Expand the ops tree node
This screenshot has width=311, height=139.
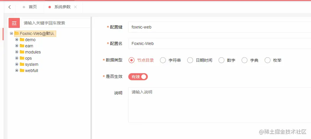tap(17, 58)
